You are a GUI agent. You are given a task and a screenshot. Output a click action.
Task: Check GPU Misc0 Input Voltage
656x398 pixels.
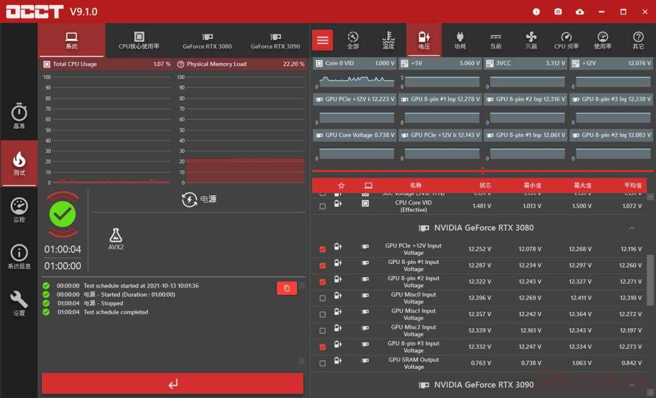click(322, 298)
